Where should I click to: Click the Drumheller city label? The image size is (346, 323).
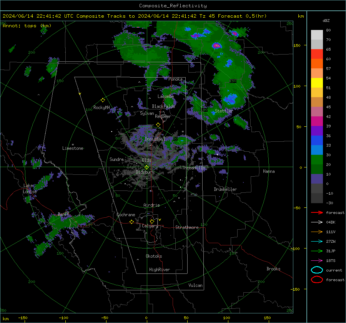coord(225,189)
